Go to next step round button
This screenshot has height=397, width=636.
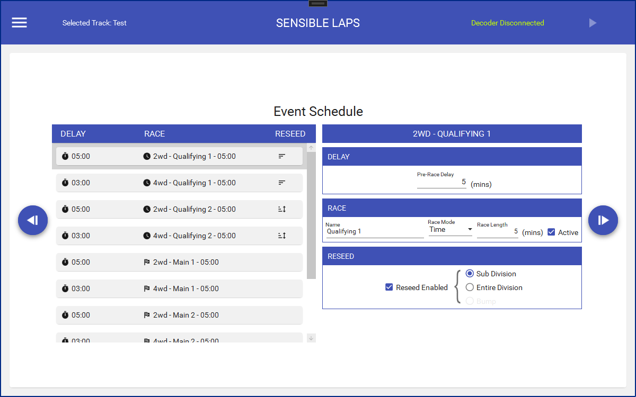point(603,220)
